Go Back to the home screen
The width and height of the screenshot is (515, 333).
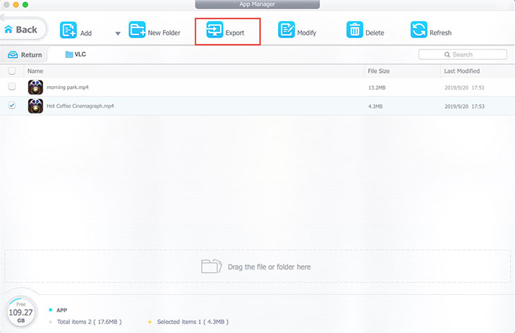pyautogui.click(x=21, y=30)
